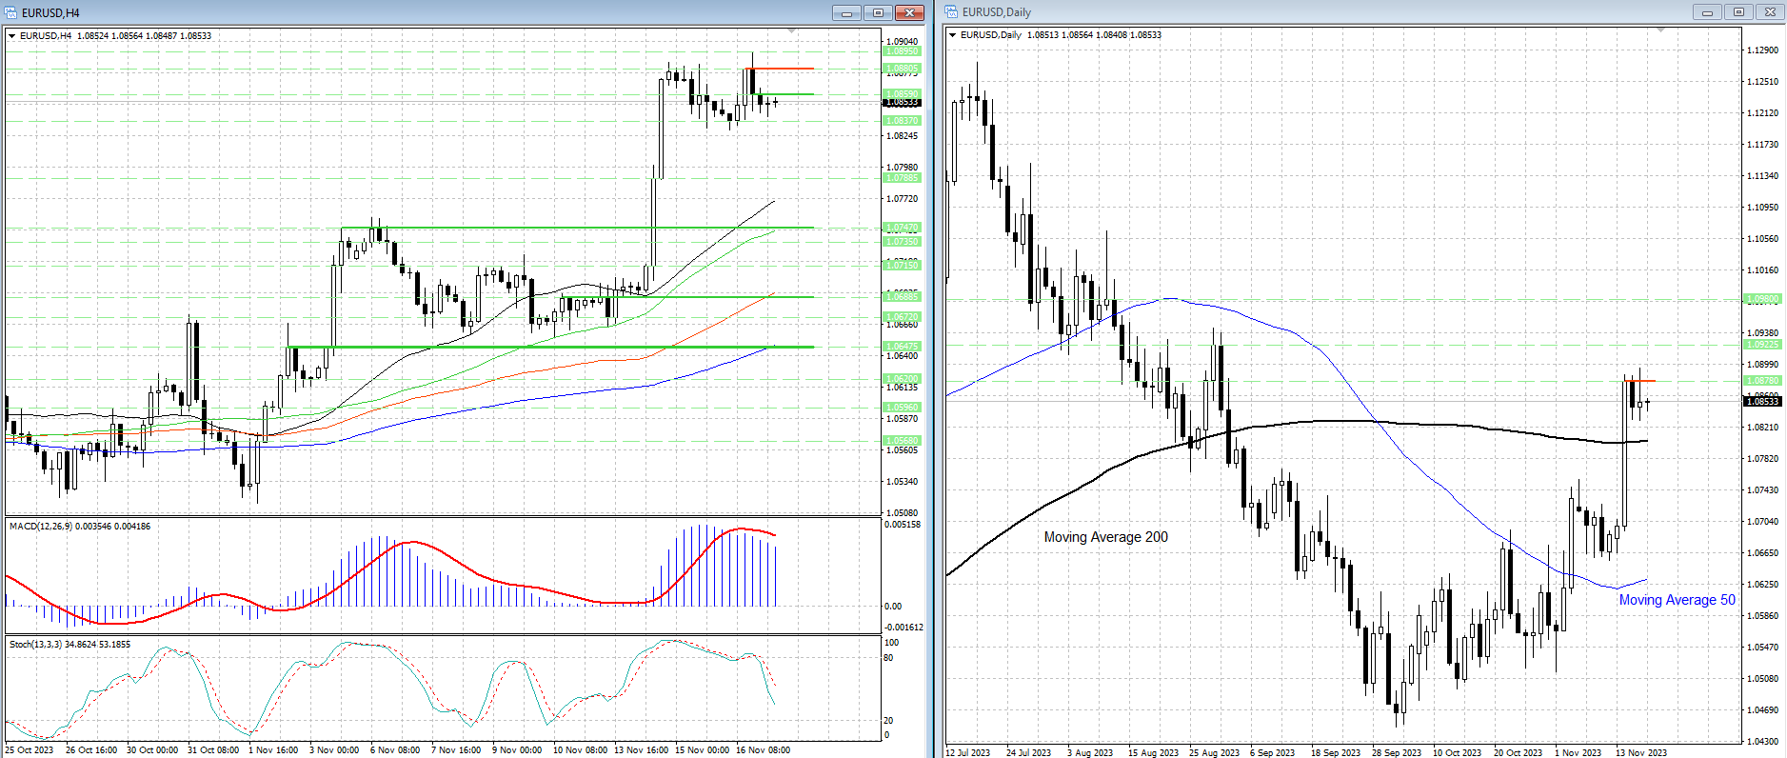This screenshot has width=1787, height=758.
Task: Open the H4 chart one-click trading arrow
Action: (x=12, y=36)
